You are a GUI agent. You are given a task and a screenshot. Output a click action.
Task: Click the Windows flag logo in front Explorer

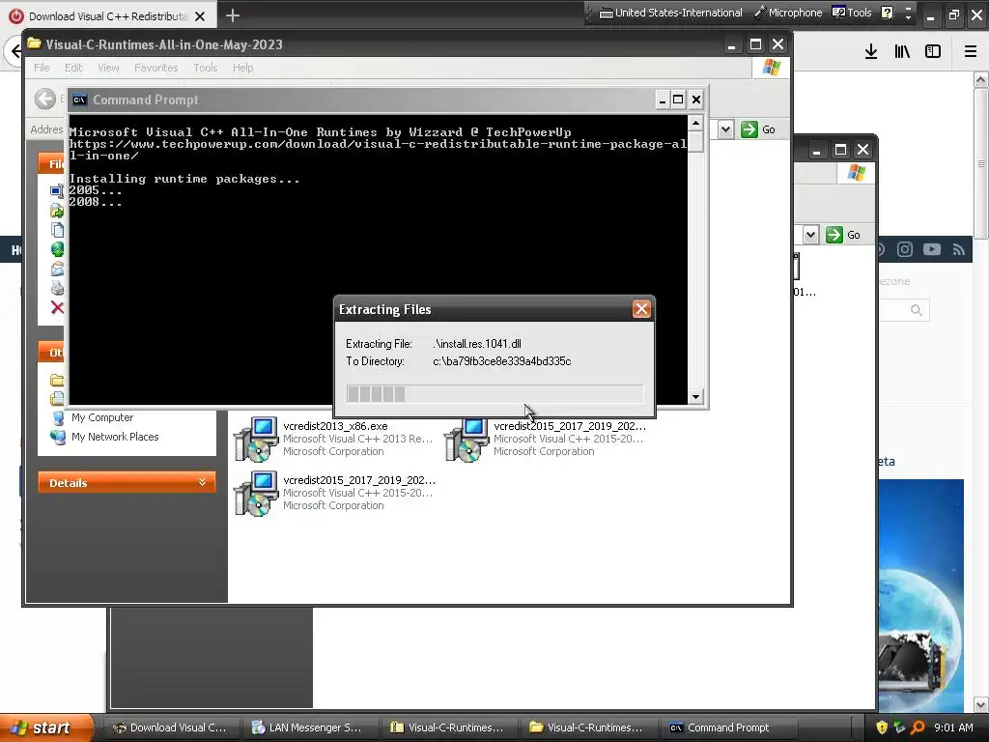771,68
